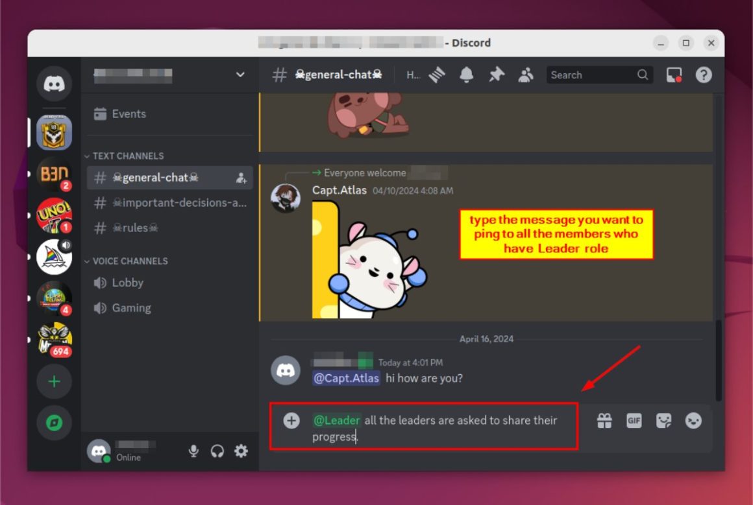753x505 pixels.
Task: Click inside the Search field
Action: tap(591, 75)
